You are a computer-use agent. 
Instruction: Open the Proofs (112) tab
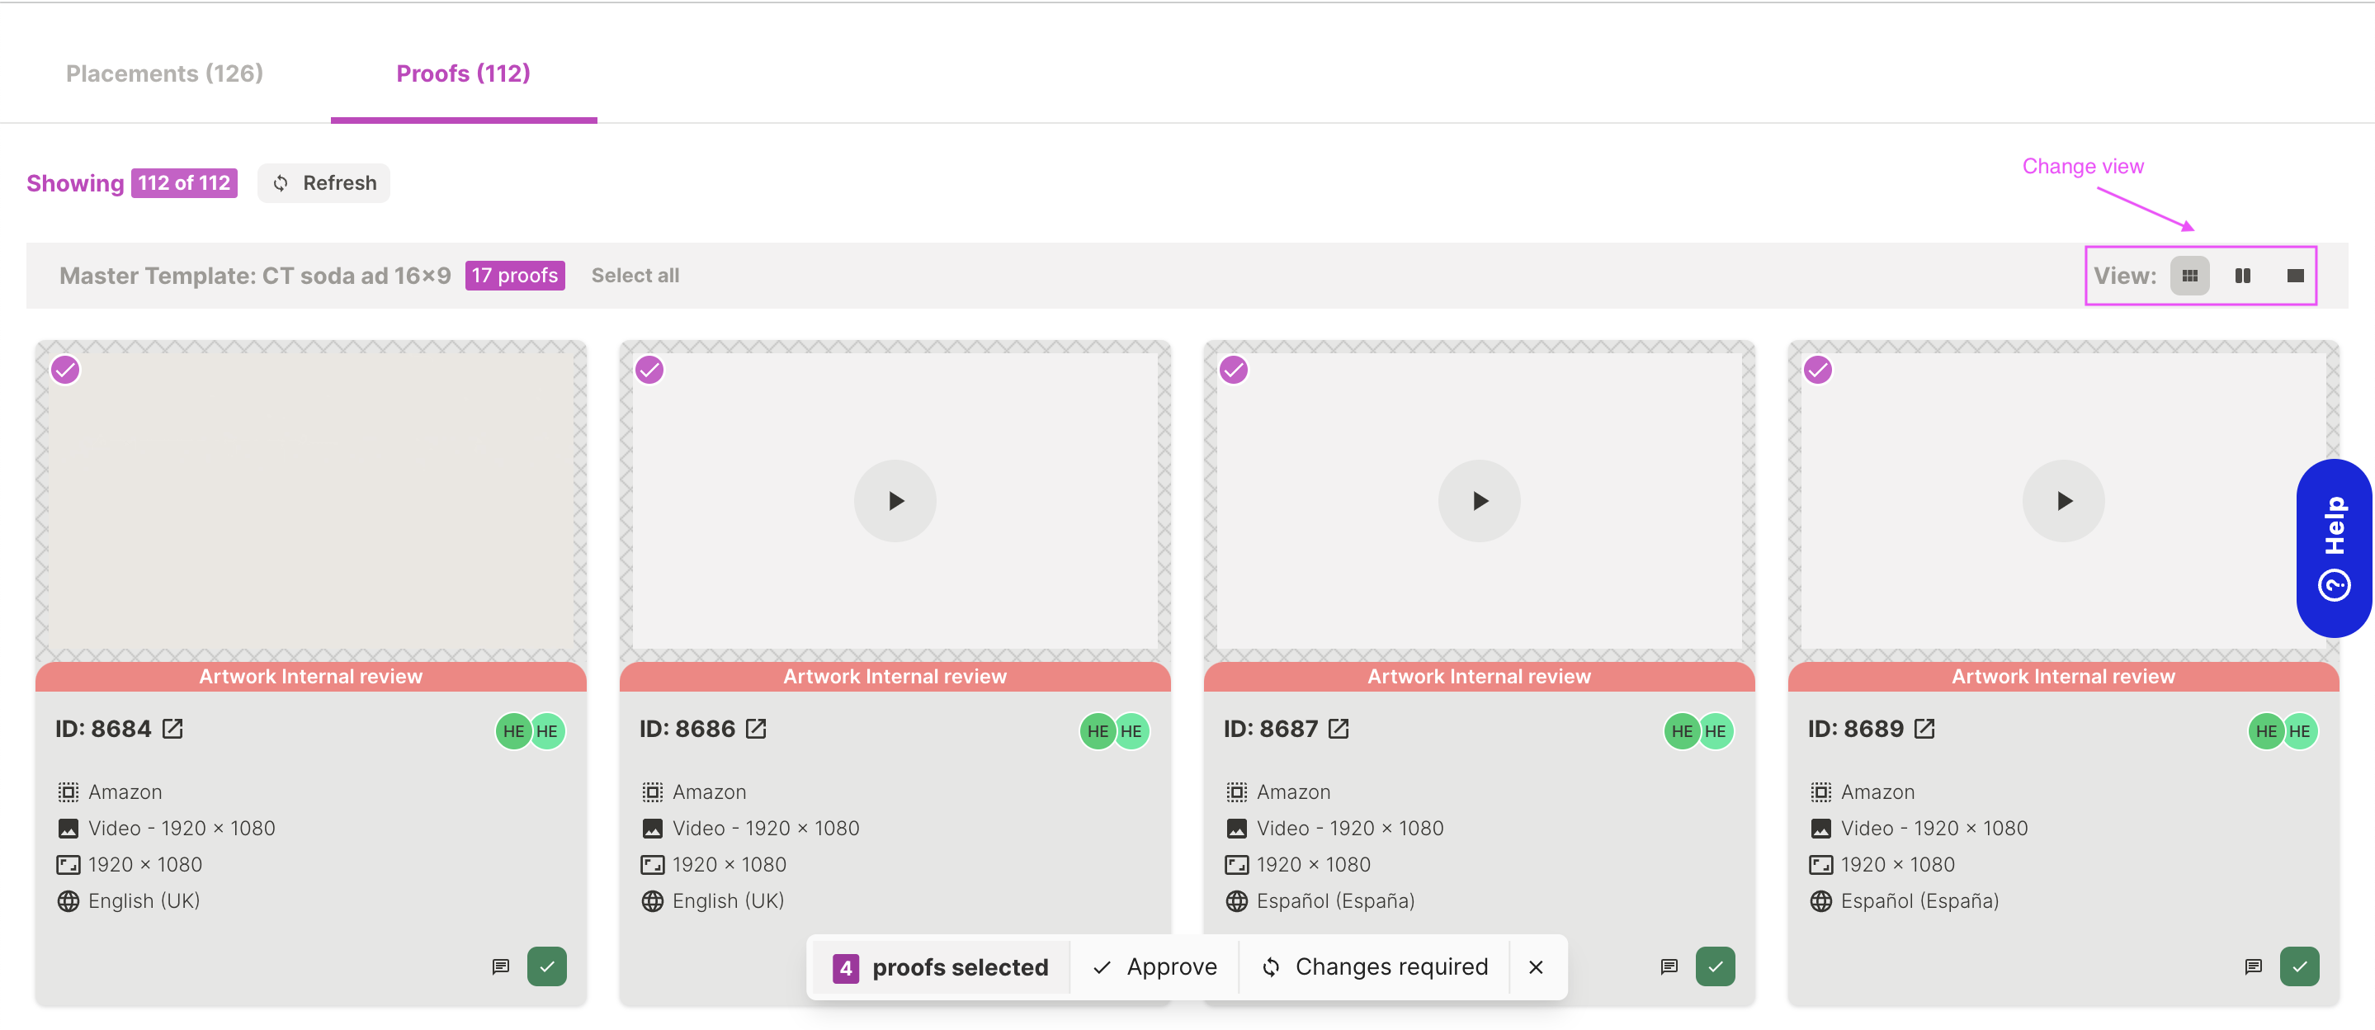click(x=463, y=73)
